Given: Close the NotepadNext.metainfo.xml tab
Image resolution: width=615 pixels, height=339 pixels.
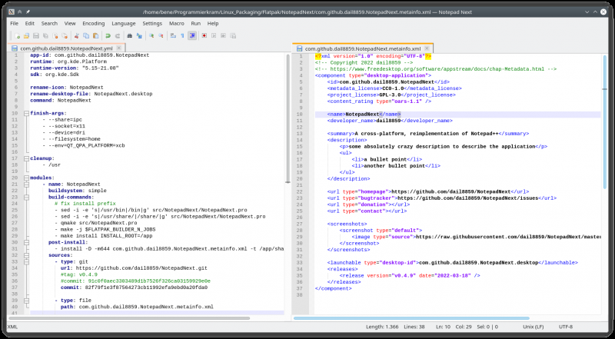Looking at the screenshot, I should pos(427,48).
